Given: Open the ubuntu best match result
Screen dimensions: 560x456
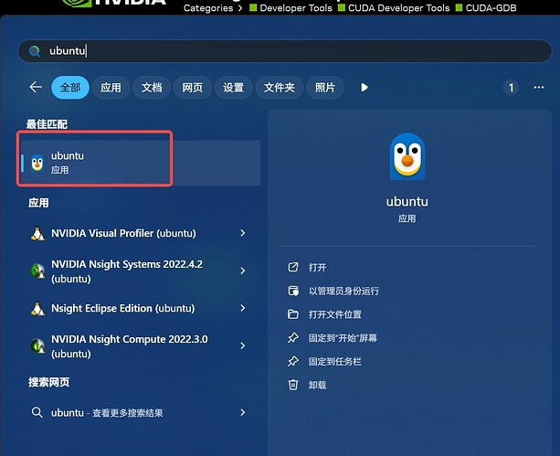Looking at the screenshot, I should click(x=141, y=163).
